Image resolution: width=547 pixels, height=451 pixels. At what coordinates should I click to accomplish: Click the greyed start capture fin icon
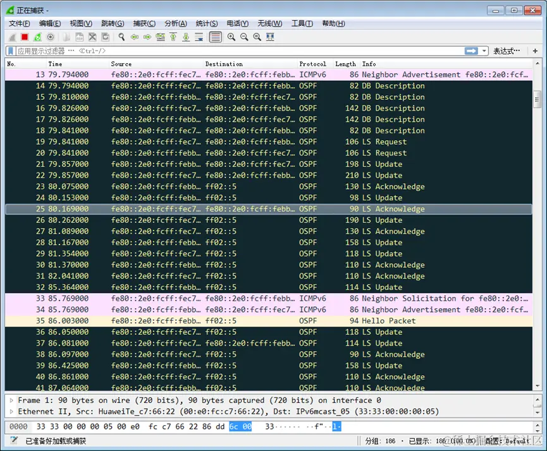coord(12,37)
